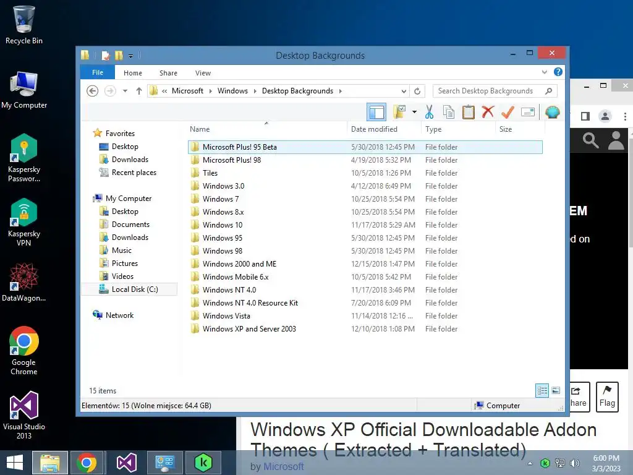Open Quick Access Toolbar customize dropdown
The width and height of the screenshot is (633, 475).
tap(130, 56)
